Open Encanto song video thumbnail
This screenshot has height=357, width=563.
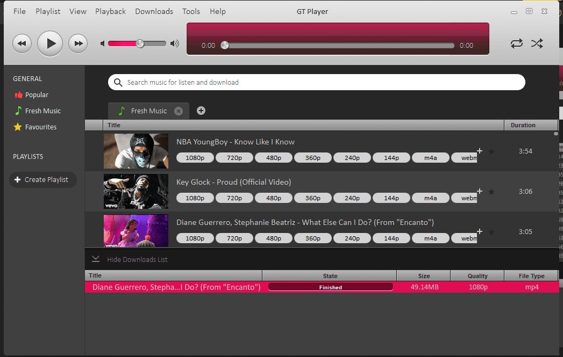coord(136,231)
